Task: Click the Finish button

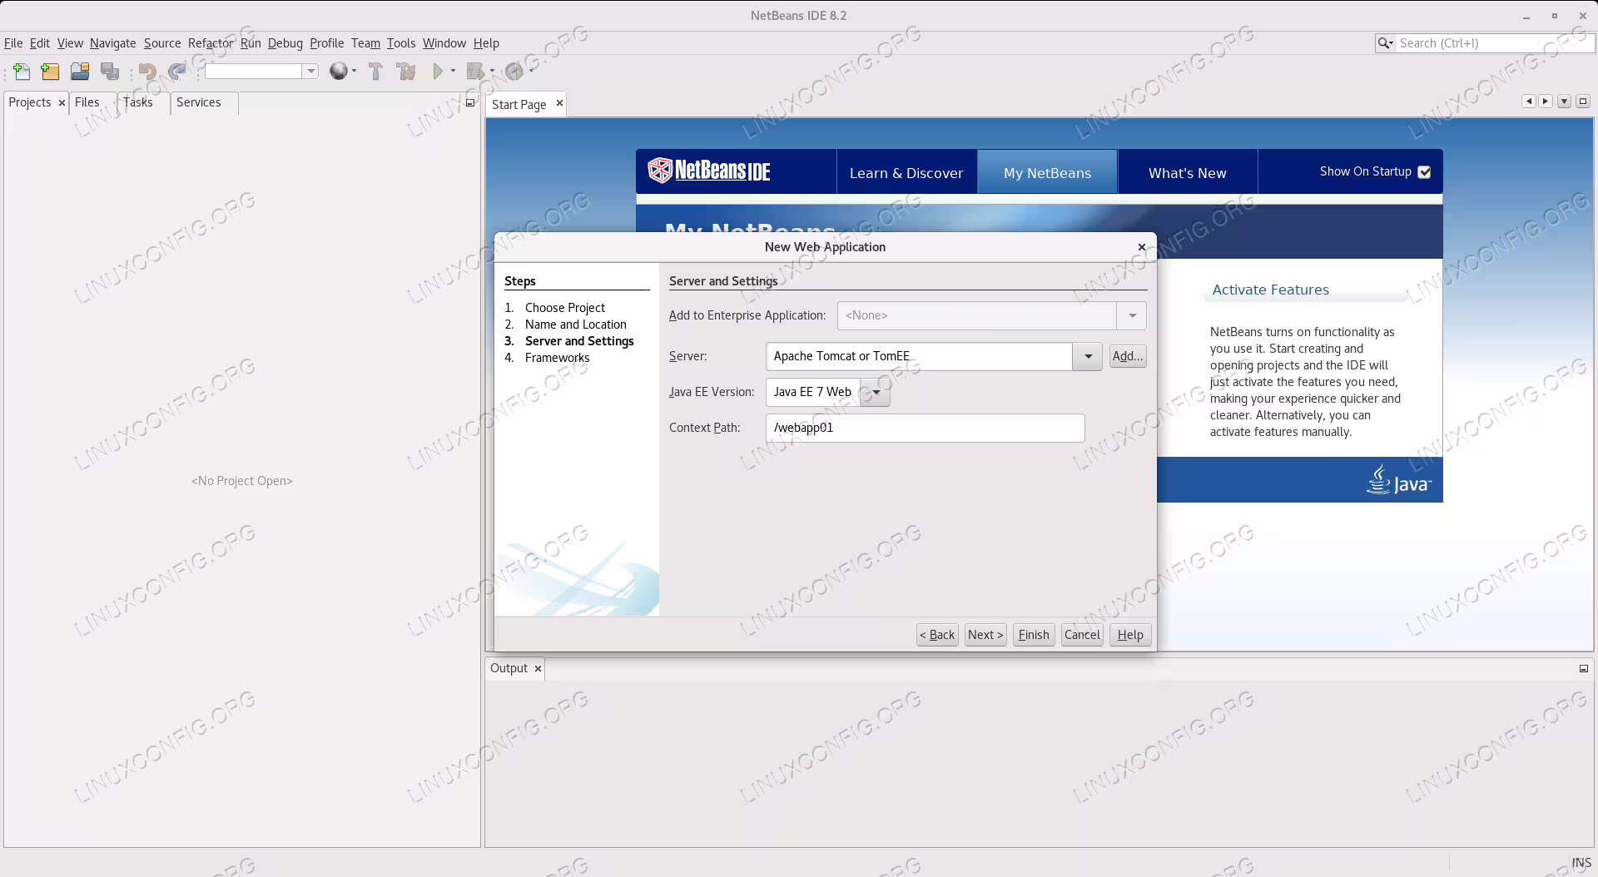Action: [1034, 635]
